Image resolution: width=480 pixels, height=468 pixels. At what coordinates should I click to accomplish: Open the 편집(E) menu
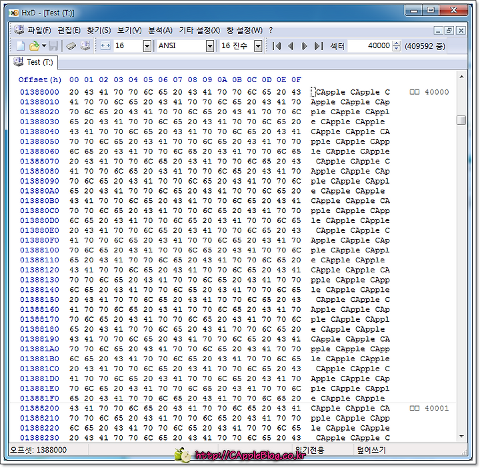69,30
